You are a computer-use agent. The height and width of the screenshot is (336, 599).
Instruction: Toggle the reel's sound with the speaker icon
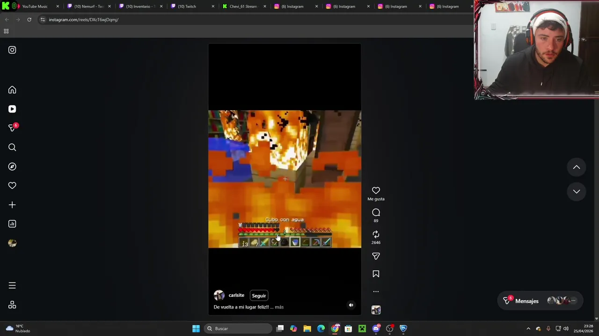tap(351, 305)
